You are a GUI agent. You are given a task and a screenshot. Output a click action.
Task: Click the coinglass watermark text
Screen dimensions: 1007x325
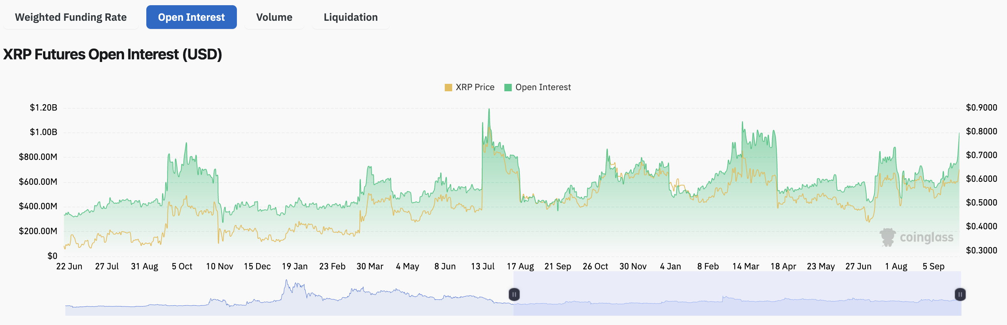pos(926,237)
